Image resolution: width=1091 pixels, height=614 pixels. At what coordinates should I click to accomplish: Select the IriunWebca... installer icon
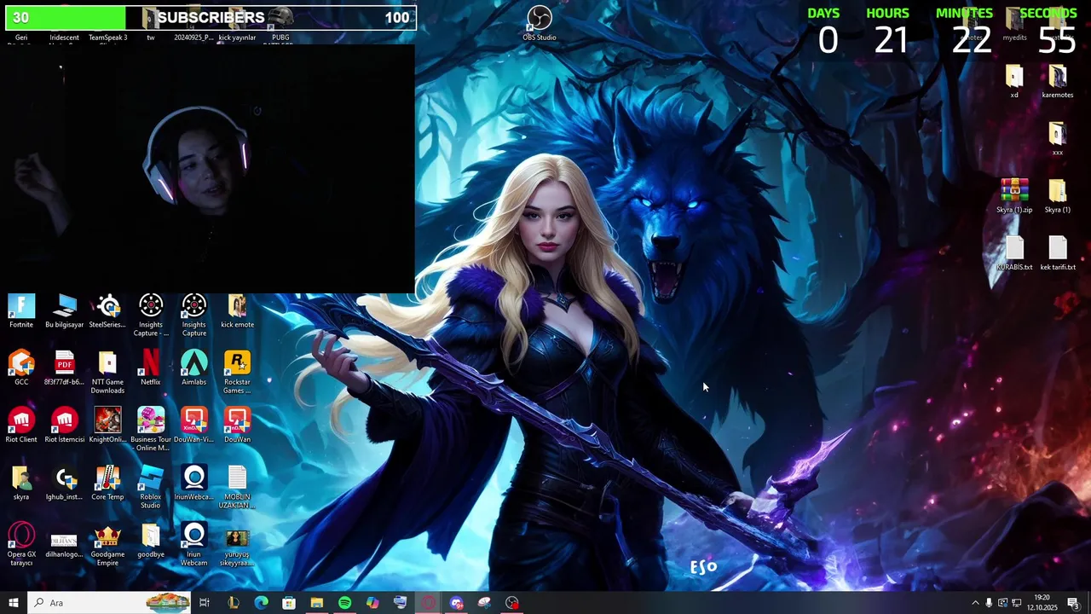tap(193, 483)
